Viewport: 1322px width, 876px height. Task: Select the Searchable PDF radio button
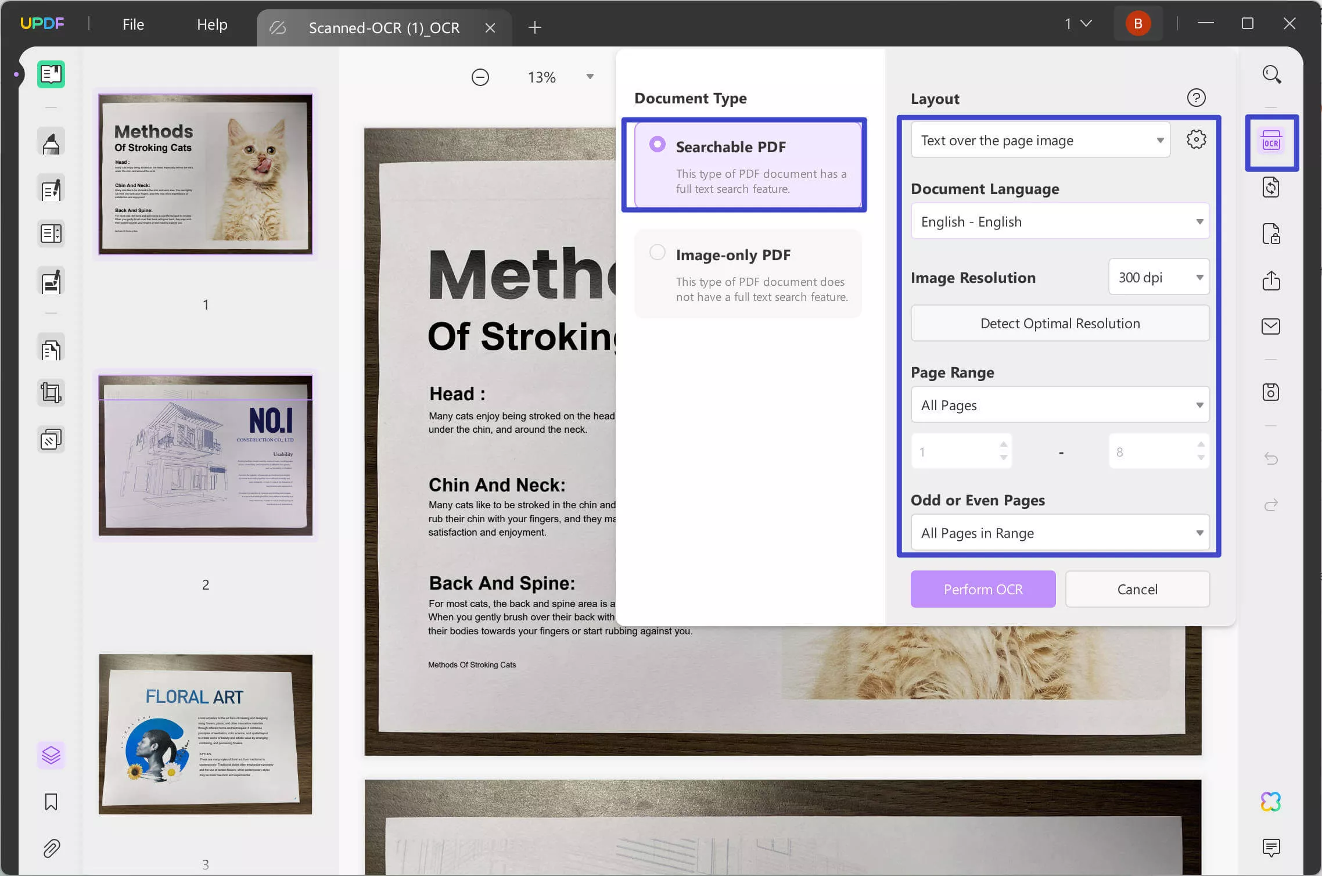click(x=657, y=145)
